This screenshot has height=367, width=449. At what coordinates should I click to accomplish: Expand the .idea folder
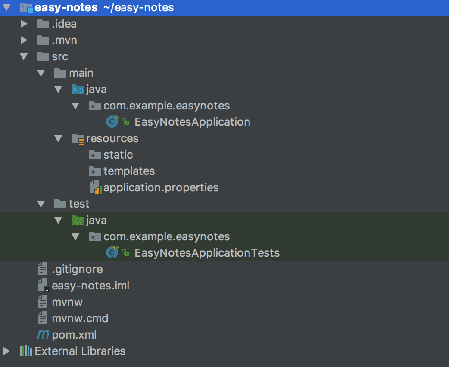pos(24,24)
